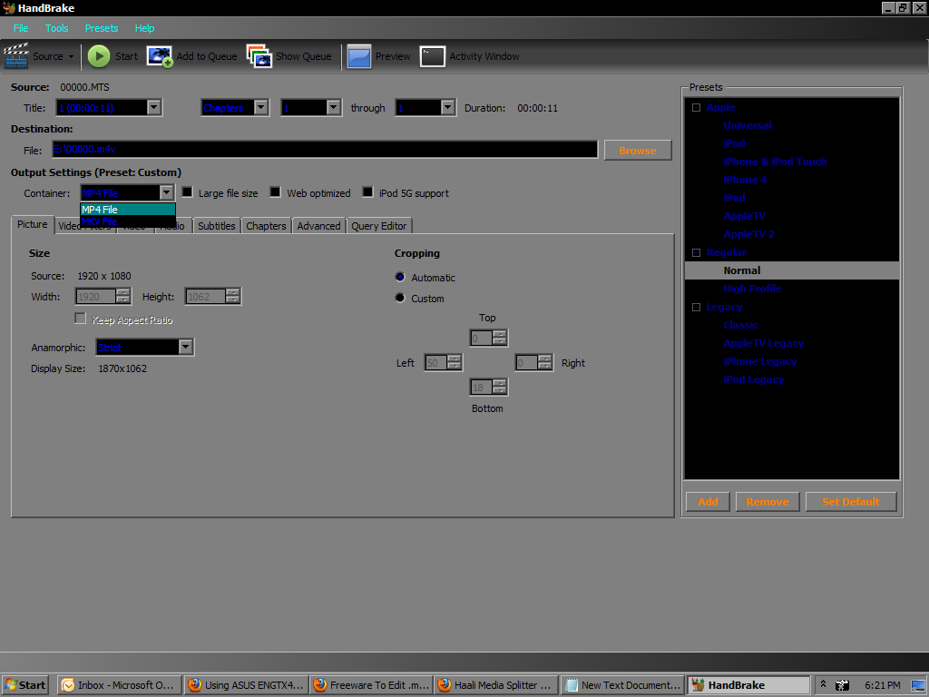Viewport: 929px width, 697px height.
Task: Open the File menu
Action: tap(21, 28)
